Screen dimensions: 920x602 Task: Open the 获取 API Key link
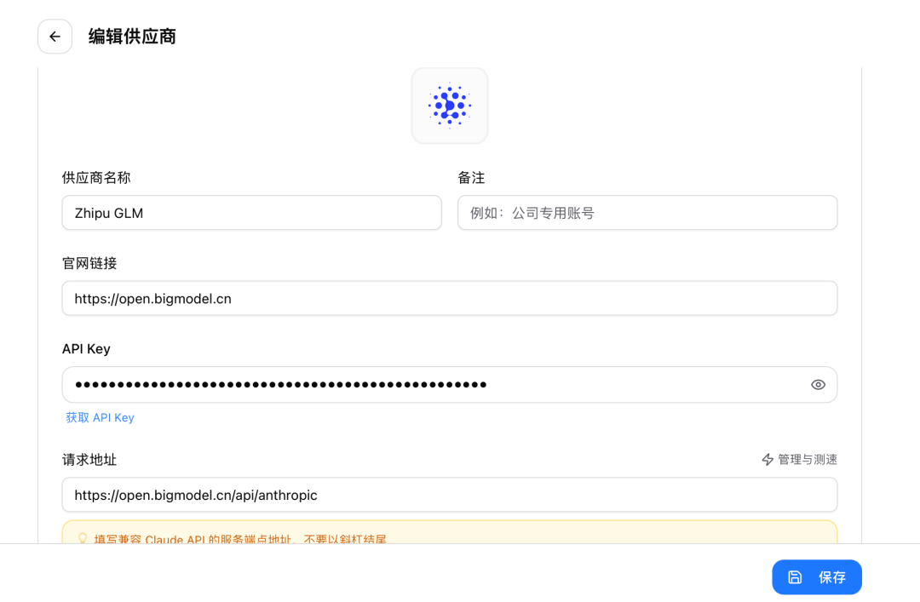pos(100,417)
